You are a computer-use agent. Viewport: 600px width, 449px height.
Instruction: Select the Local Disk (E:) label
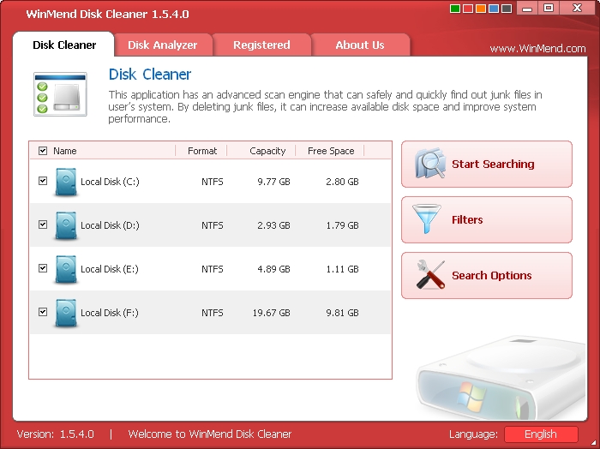[110, 269]
